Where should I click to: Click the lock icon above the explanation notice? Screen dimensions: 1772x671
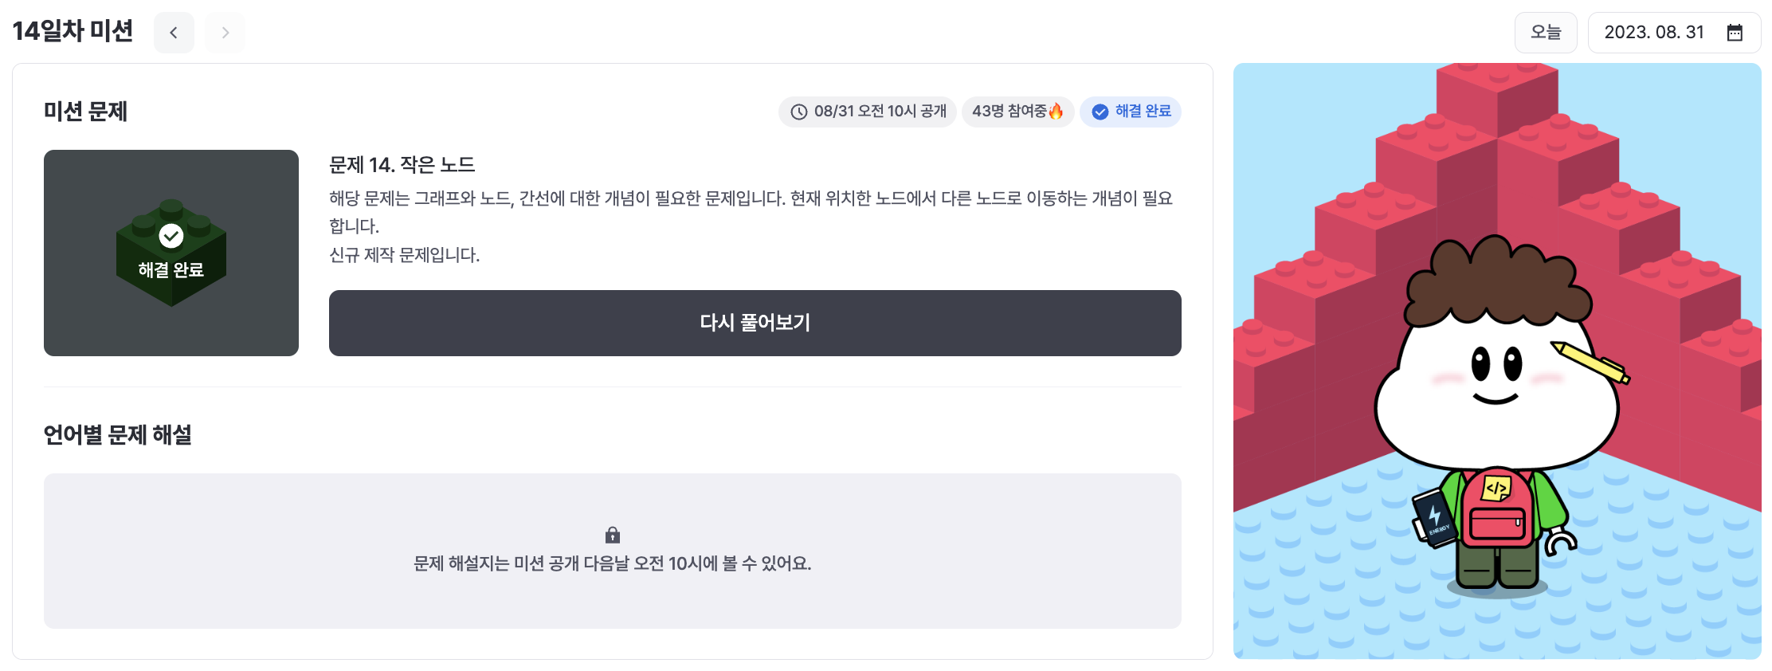tap(612, 535)
